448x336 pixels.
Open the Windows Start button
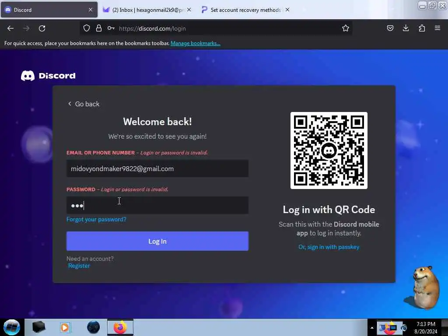coord(12,327)
